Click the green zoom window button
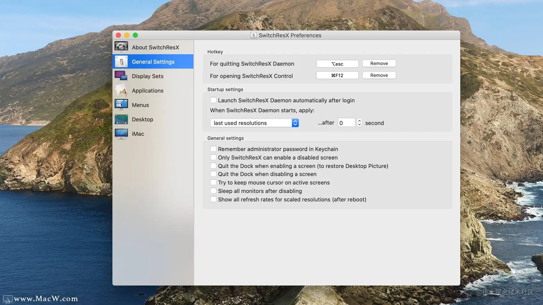The image size is (543, 305). click(x=135, y=35)
